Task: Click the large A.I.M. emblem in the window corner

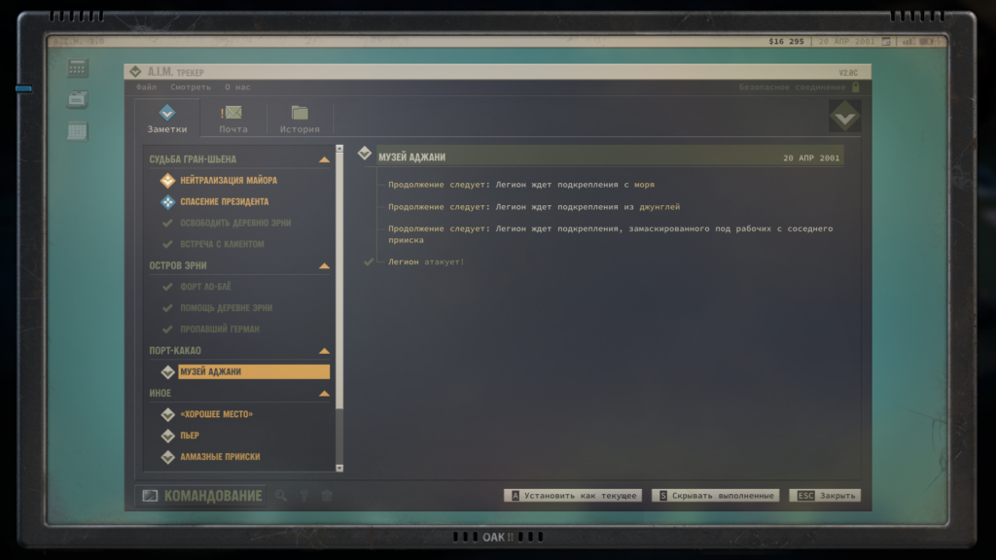Action: (844, 117)
